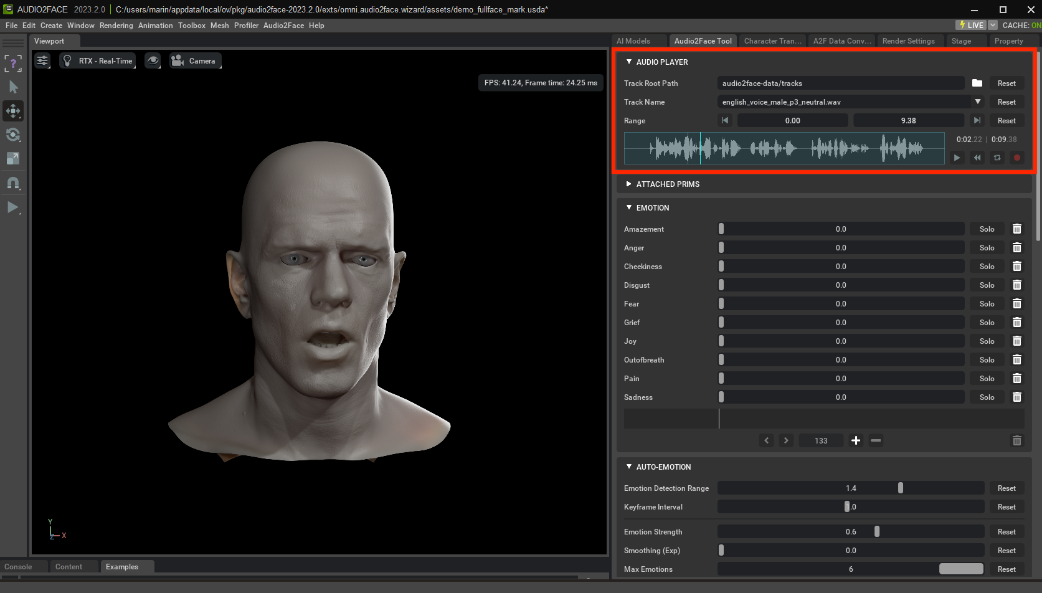Viewport: 1042px width, 593px height.
Task: Click the Joy emotion slider
Action: coord(840,341)
